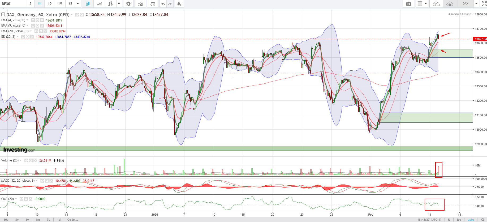487x222 pixels.
Task: Expand CMF (20) options arrow
Action: [16, 199]
